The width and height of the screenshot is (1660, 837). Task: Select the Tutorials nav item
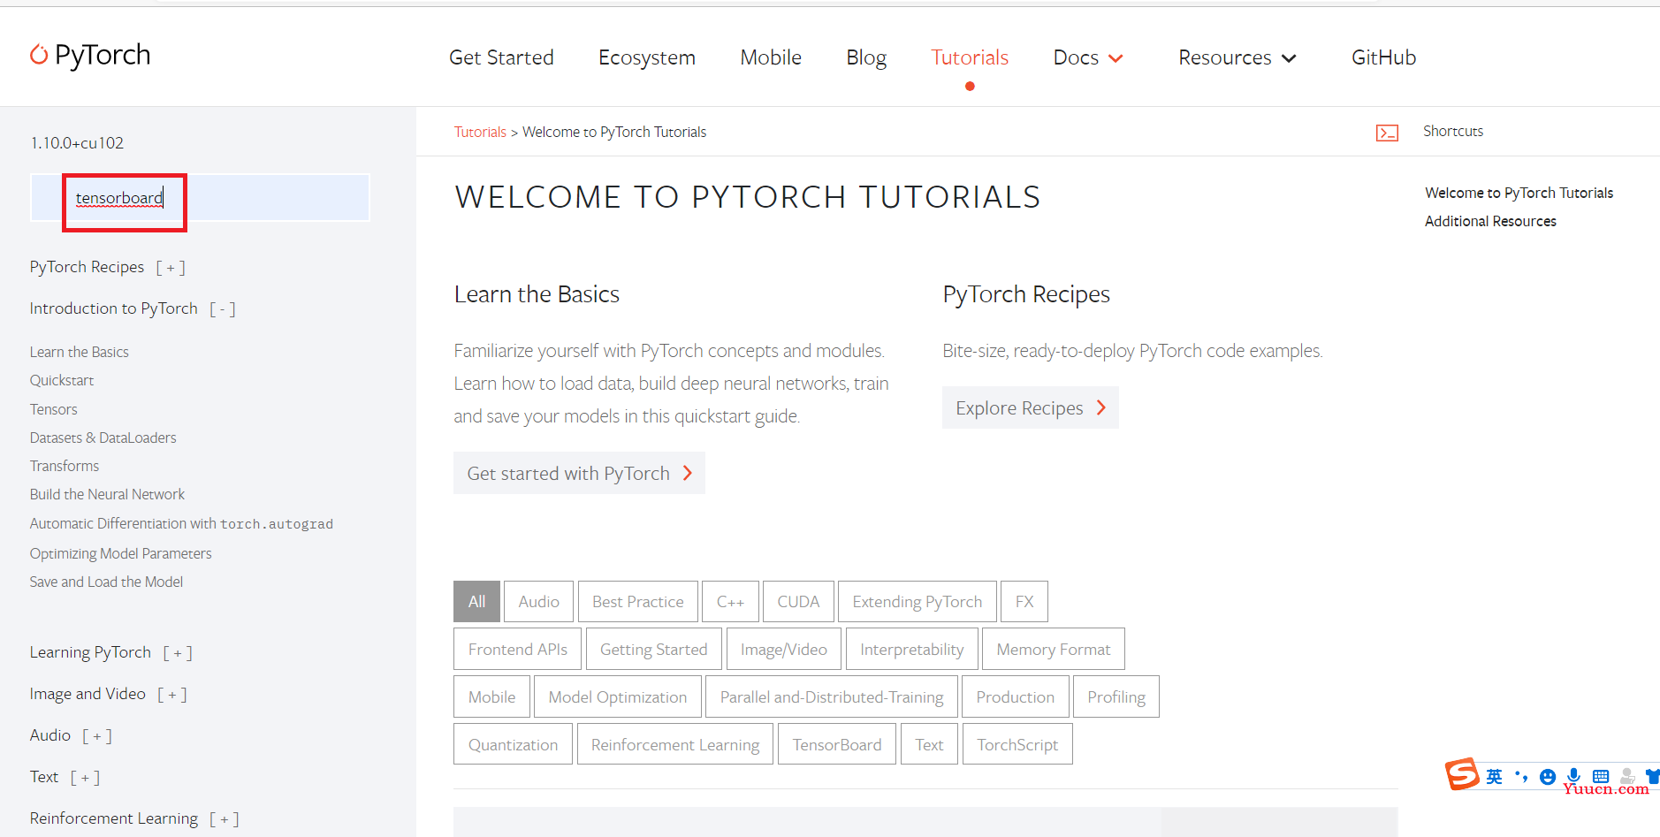(x=970, y=57)
